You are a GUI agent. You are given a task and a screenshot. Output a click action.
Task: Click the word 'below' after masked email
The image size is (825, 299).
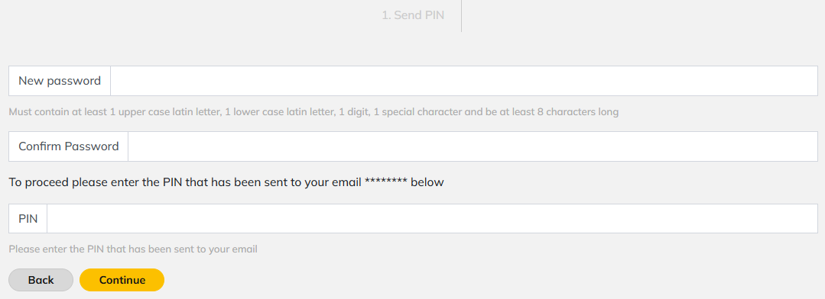click(427, 182)
